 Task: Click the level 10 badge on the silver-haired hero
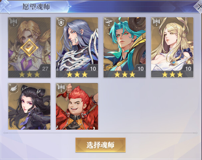point(93,68)
